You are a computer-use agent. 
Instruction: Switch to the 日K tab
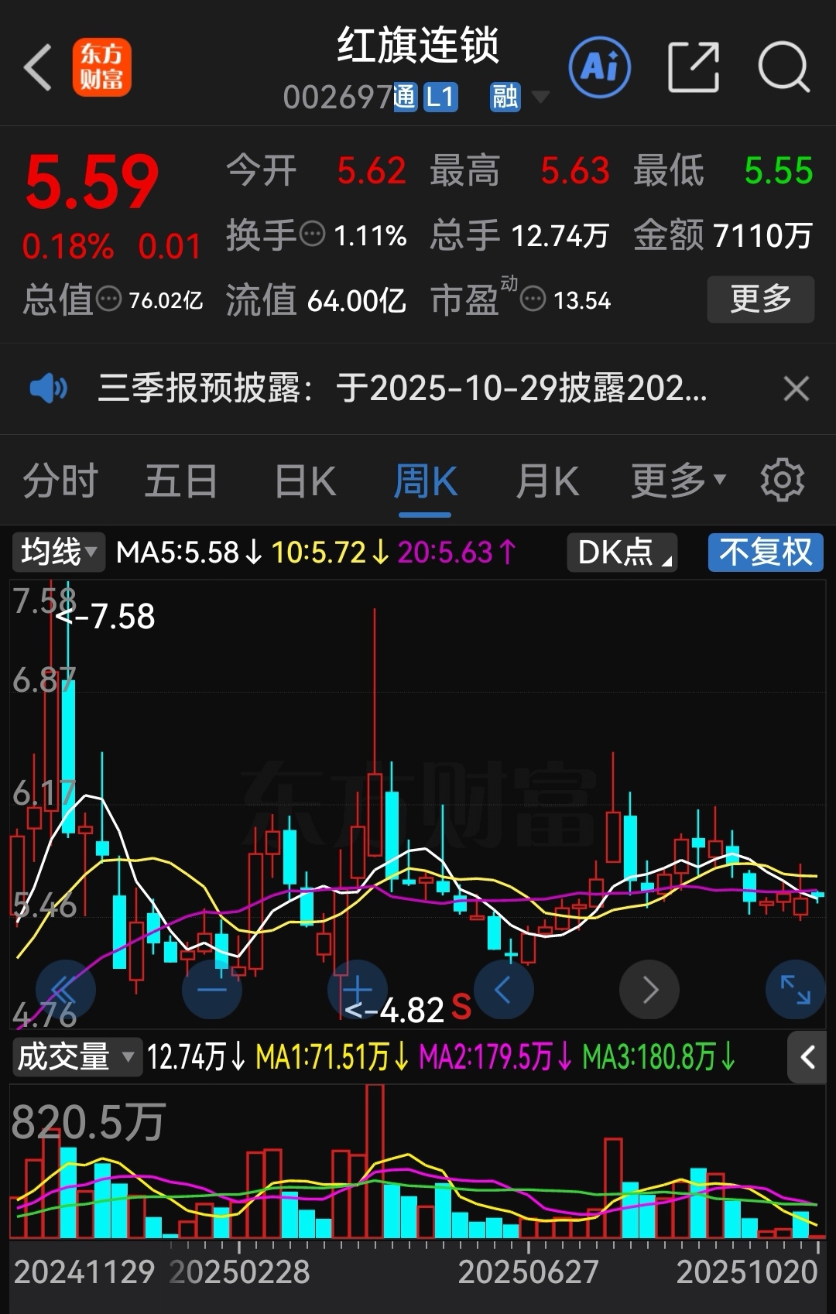tap(305, 481)
